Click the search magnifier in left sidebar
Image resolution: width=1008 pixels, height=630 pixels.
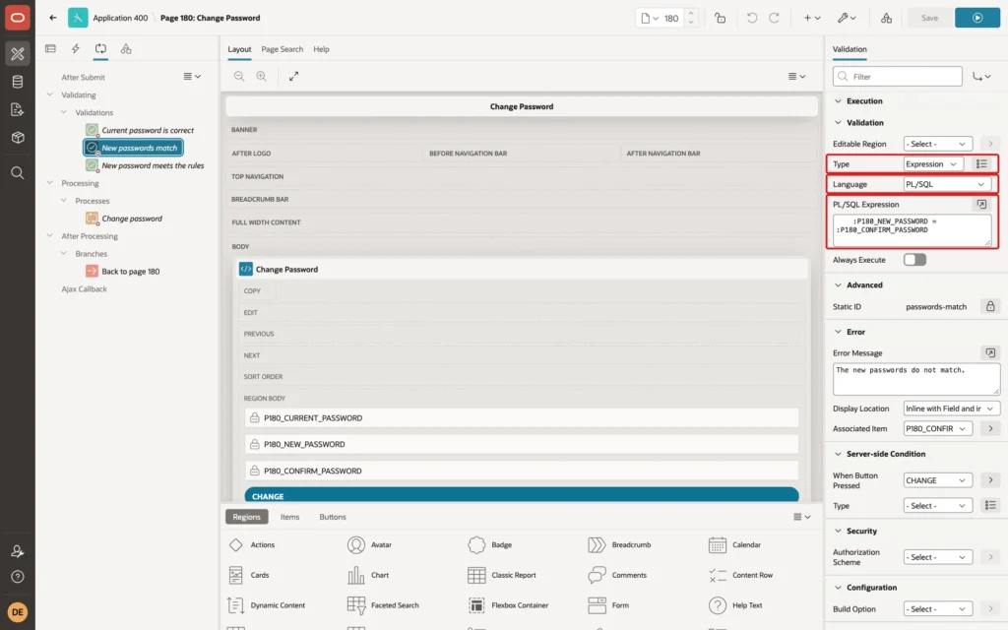tap(18, 173)
